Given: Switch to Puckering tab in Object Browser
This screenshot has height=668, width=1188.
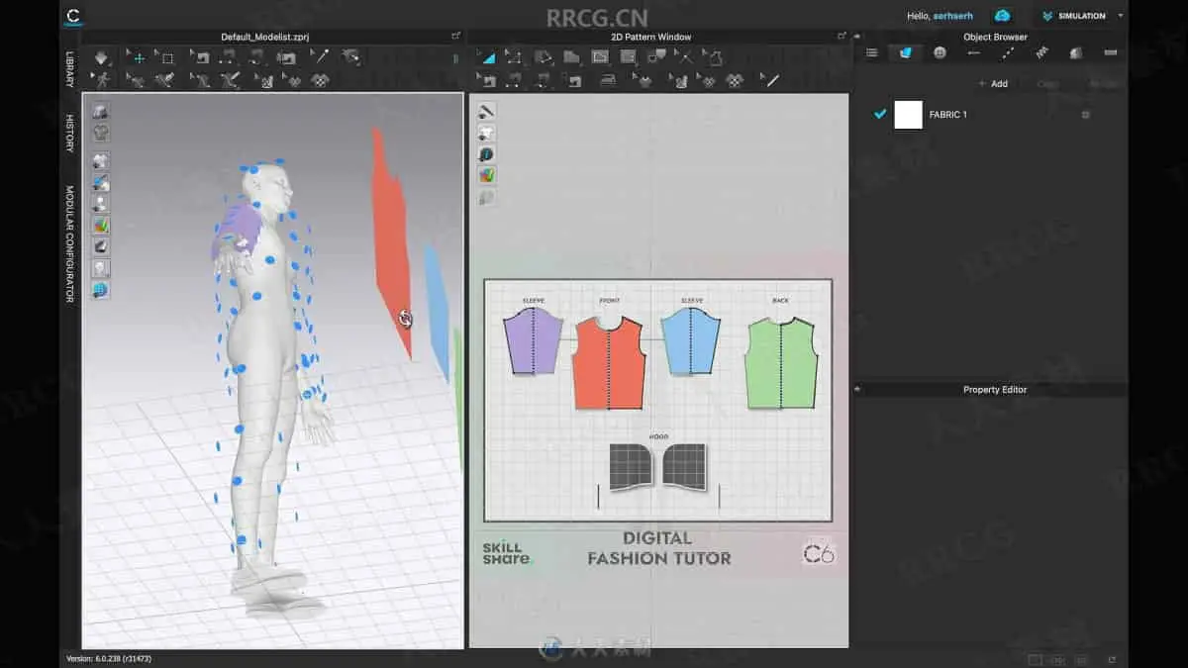Looking at the screenshot, I should tap(1041, 52).
